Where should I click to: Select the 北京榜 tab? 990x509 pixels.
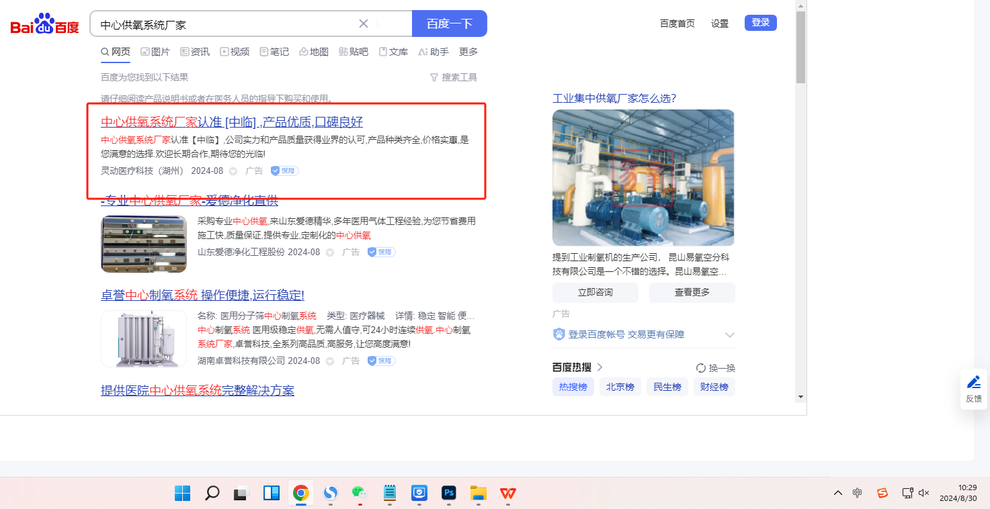pyautogui.click(x=620, y=387)
